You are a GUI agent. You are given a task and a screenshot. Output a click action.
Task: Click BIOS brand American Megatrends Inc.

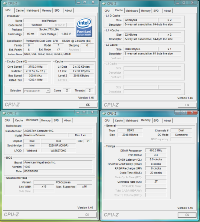coord(58,163)
